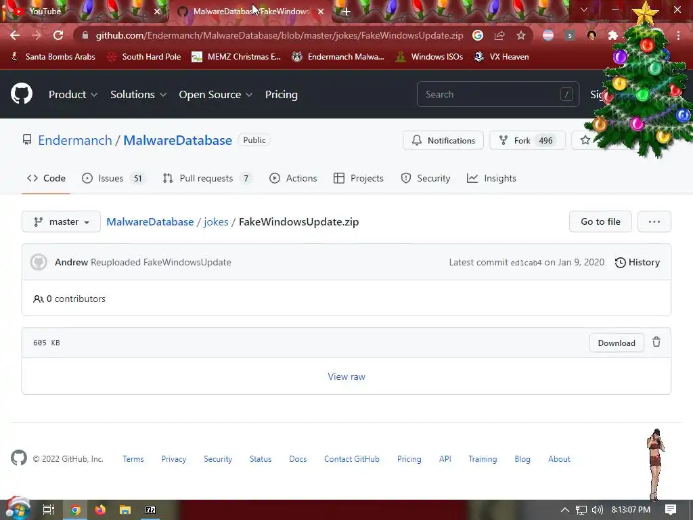
Task: Fork the repository
Action: pos(527,140)
